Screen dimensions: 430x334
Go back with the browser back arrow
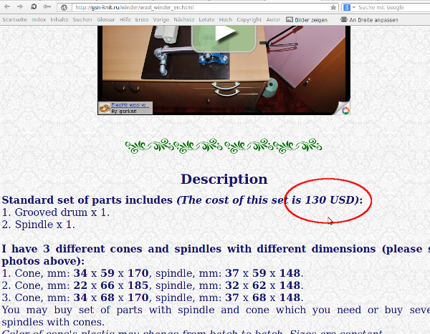click(7, 6)
